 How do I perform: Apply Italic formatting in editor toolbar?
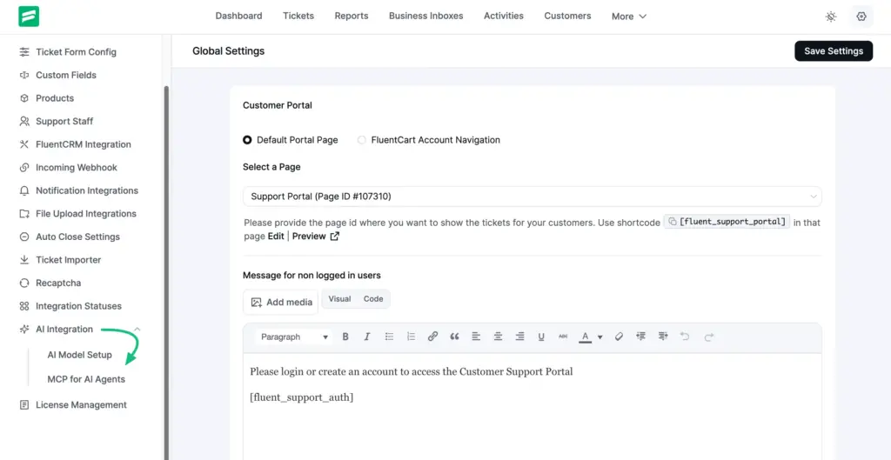[x=367, y=337]
